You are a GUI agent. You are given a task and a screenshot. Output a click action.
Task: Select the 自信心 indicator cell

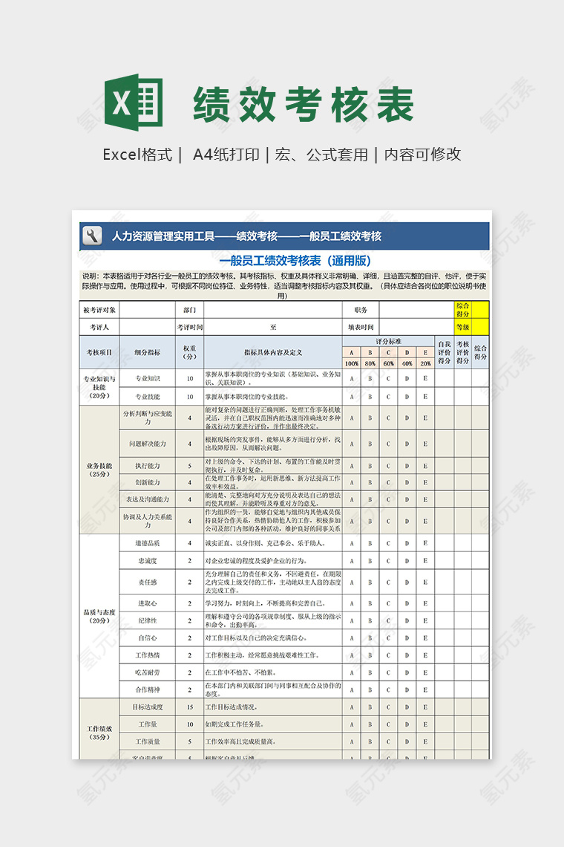point(148,638)
